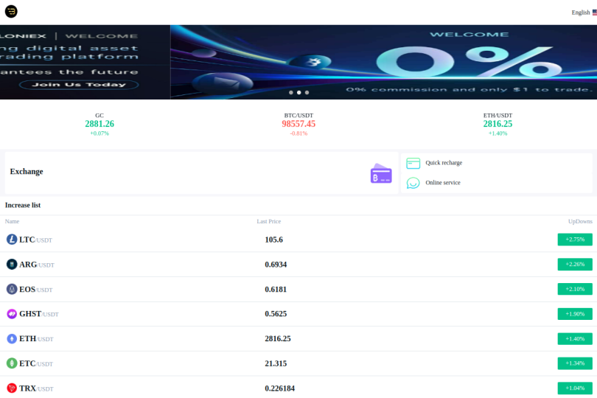
Task: Click the GHST coin icon
Action: 12,314
